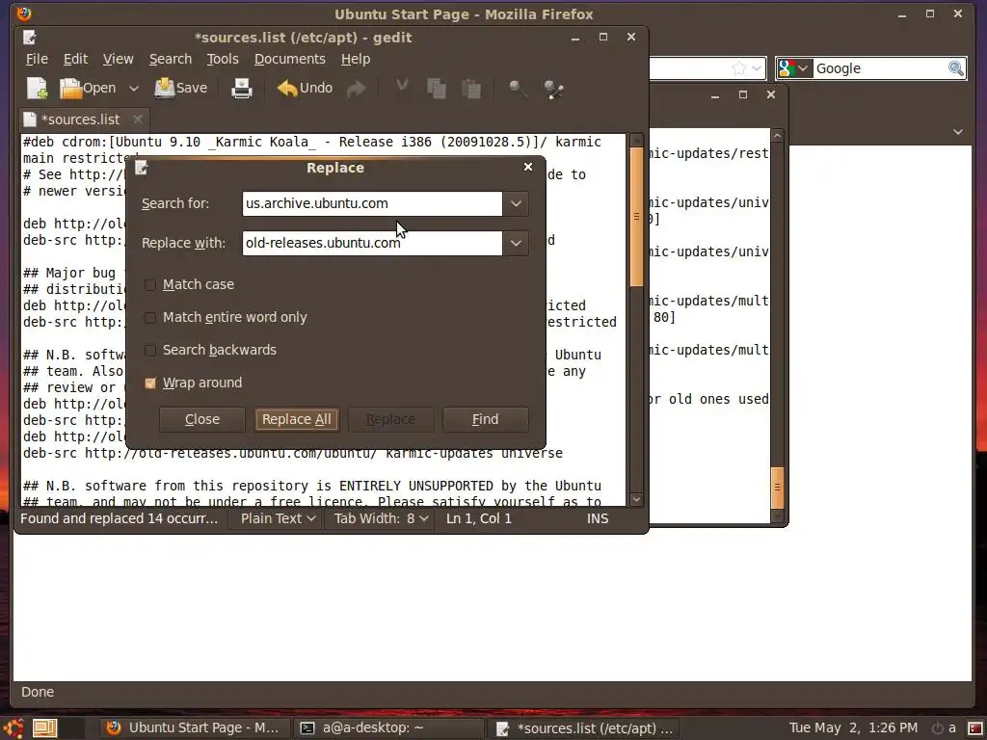Open the gedit Tools menu
Viewport: 987px width, 740px height.
[223, 59]
